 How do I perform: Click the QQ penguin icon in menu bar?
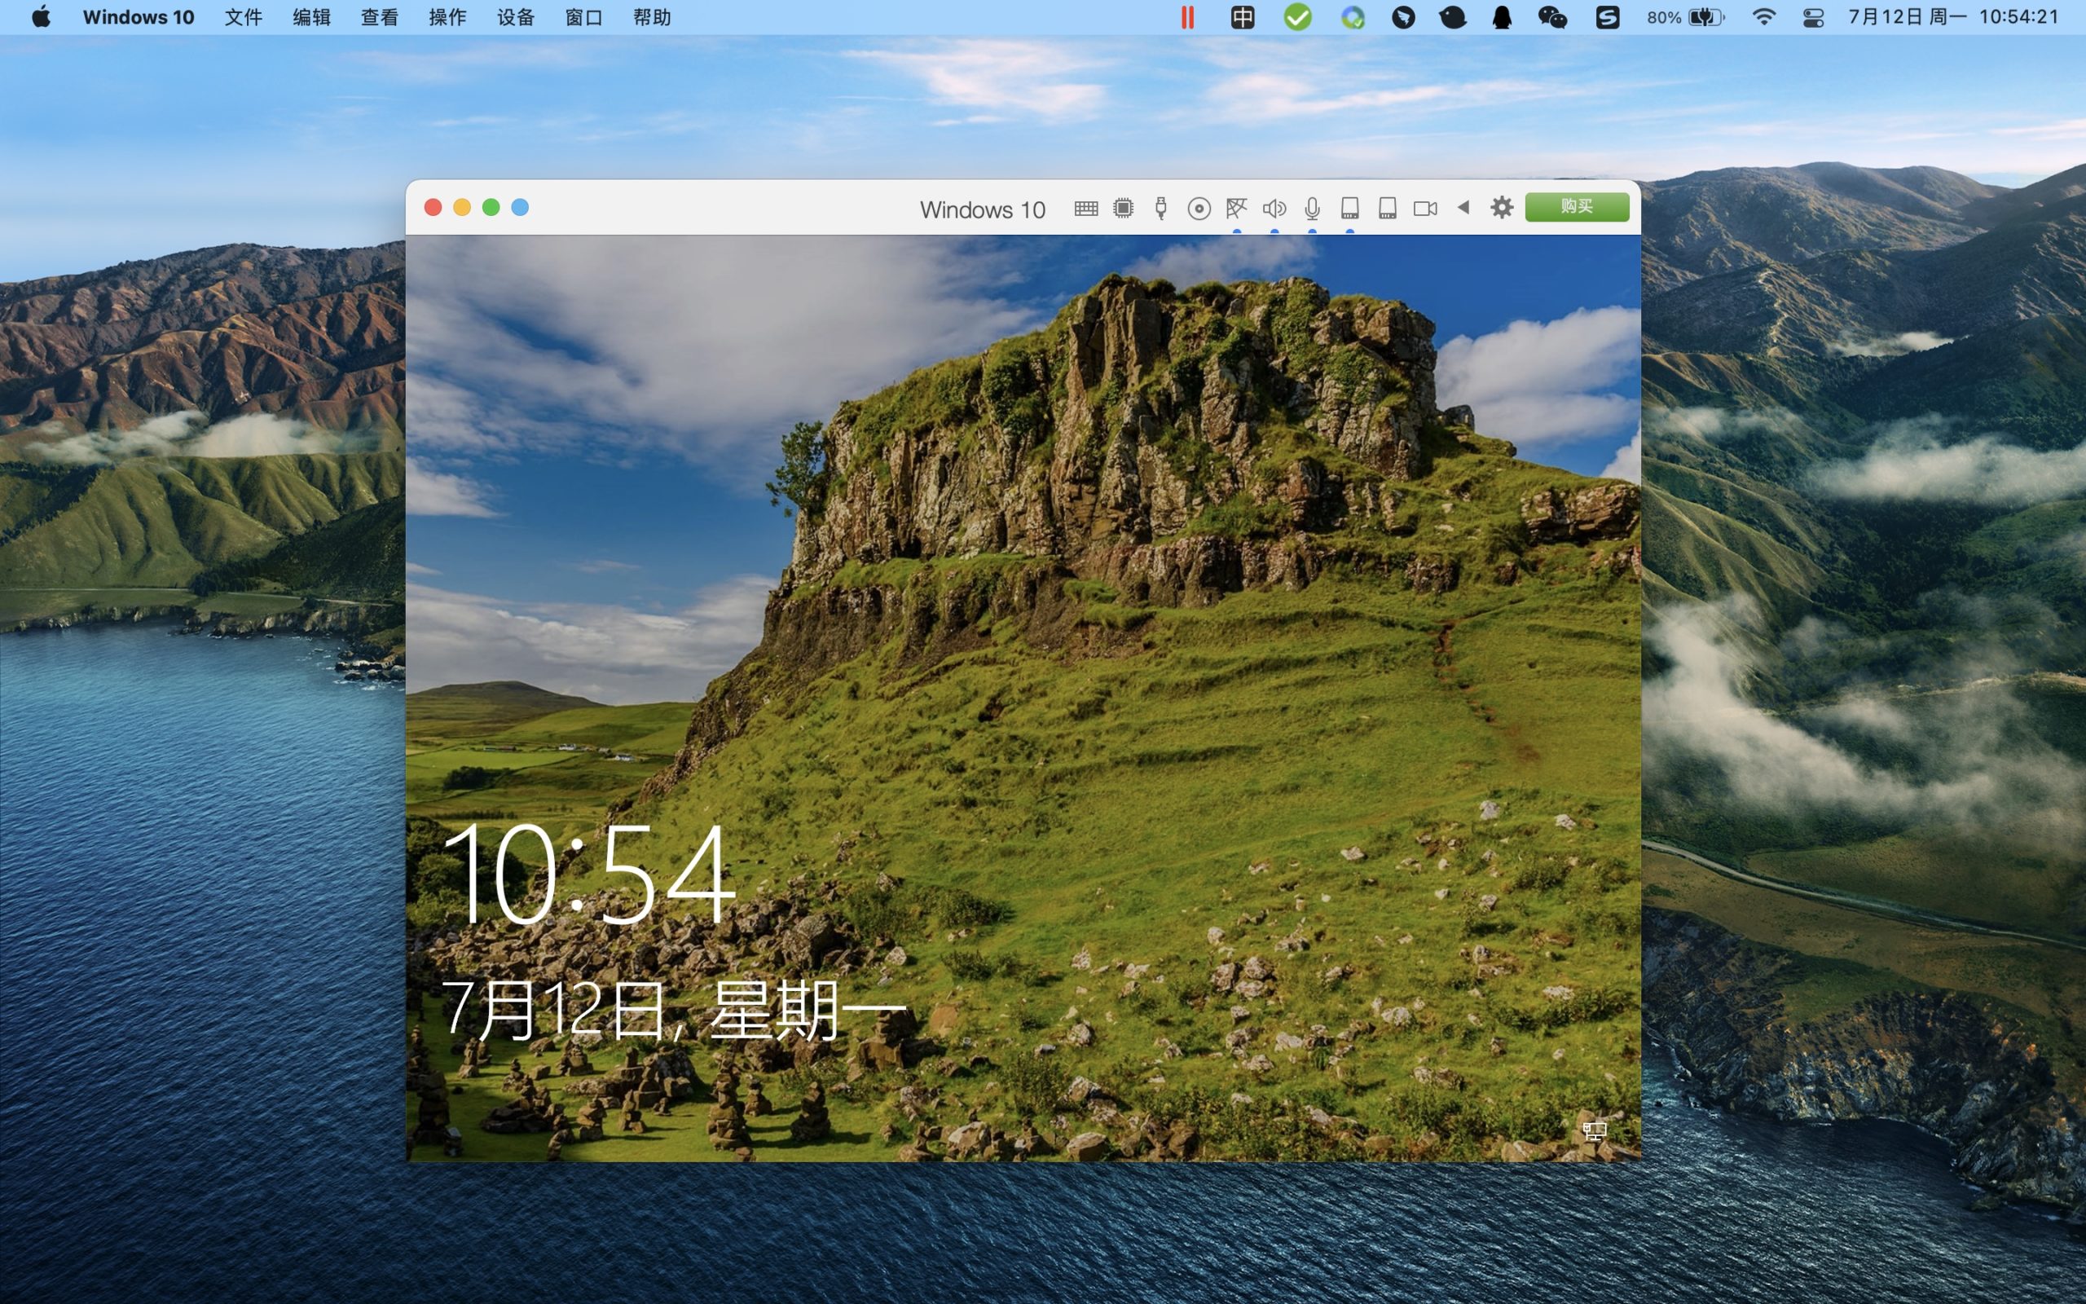pyautogui.click(x=1502, y=17)
